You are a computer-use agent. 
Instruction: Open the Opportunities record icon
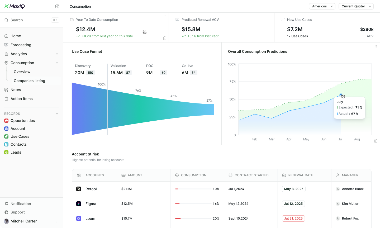pyautogui.click(x=6, y=121)
